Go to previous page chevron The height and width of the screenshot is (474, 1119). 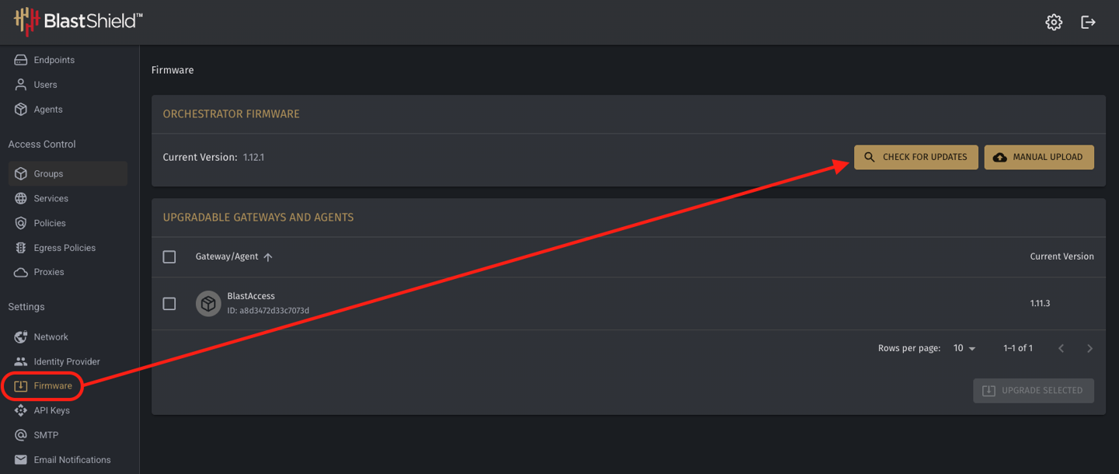click(x=1061, y=348)
